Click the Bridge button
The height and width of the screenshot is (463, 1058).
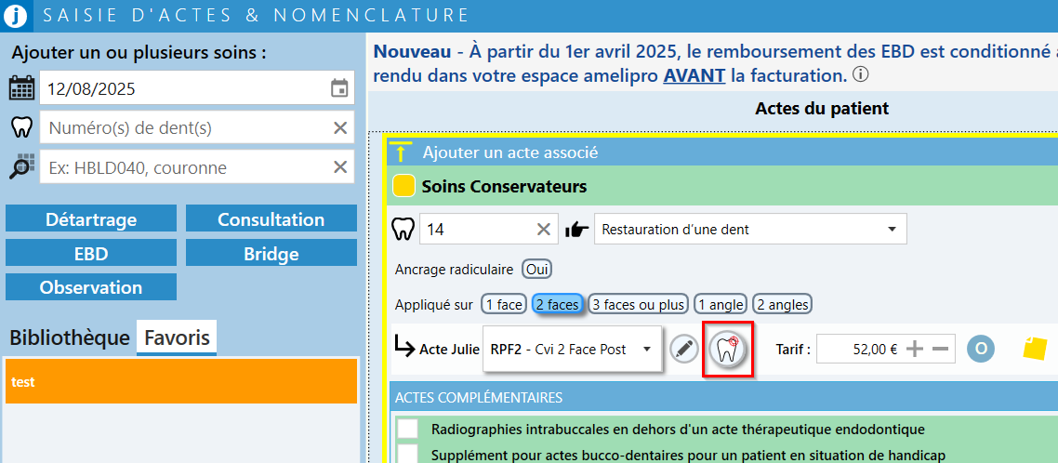271,253
